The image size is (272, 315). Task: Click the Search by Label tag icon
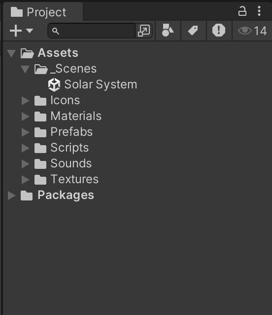193,31
